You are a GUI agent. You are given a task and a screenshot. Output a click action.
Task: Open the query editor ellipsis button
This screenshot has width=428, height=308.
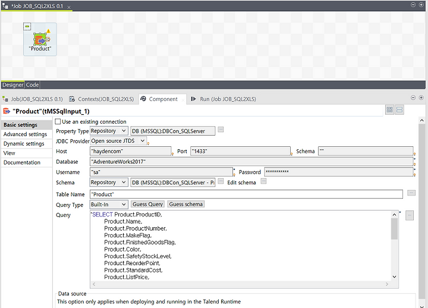[x=410, y=215]
